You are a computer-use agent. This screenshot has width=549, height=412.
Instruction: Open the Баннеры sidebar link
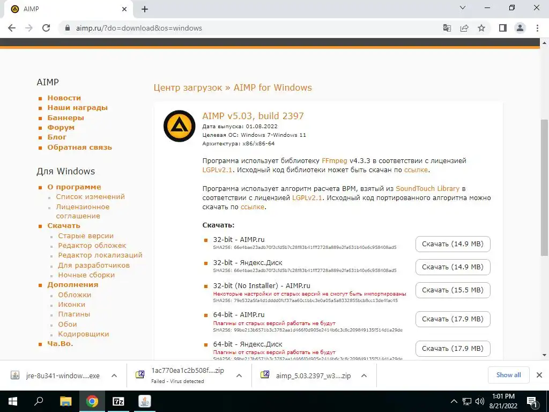click(x=65, y=117)
